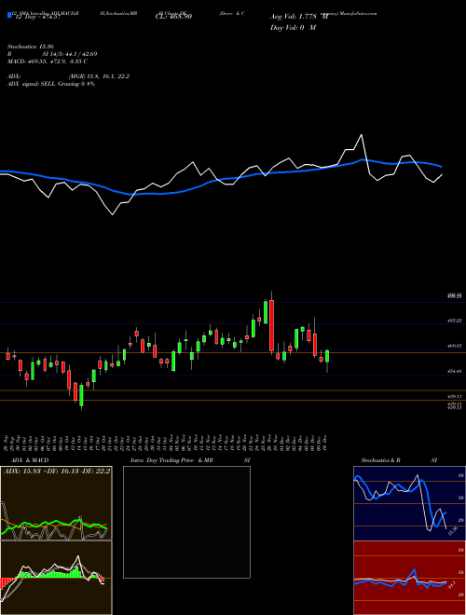
Task: Open the MACD histogram mini chart
Action: coord(56,578)
